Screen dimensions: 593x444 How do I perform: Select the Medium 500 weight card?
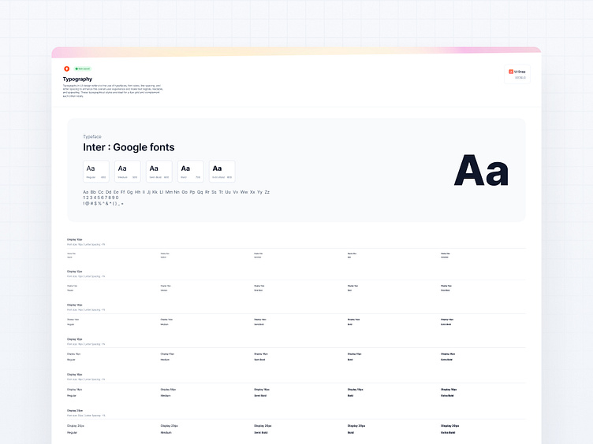tap(128, 172)
